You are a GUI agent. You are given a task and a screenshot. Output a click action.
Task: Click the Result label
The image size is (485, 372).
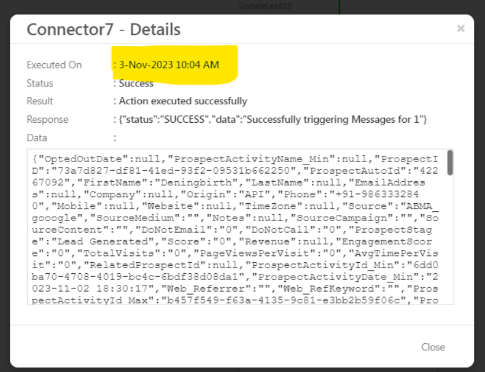pos(40,101)
